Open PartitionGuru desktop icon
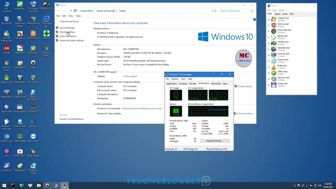This screenshot has width=336, height=189. click(33, 35)
